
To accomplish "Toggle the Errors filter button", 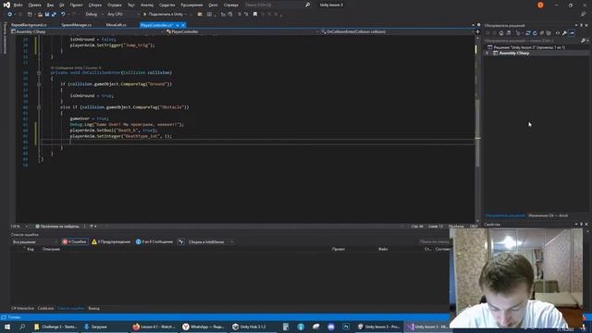I will 75,242.
